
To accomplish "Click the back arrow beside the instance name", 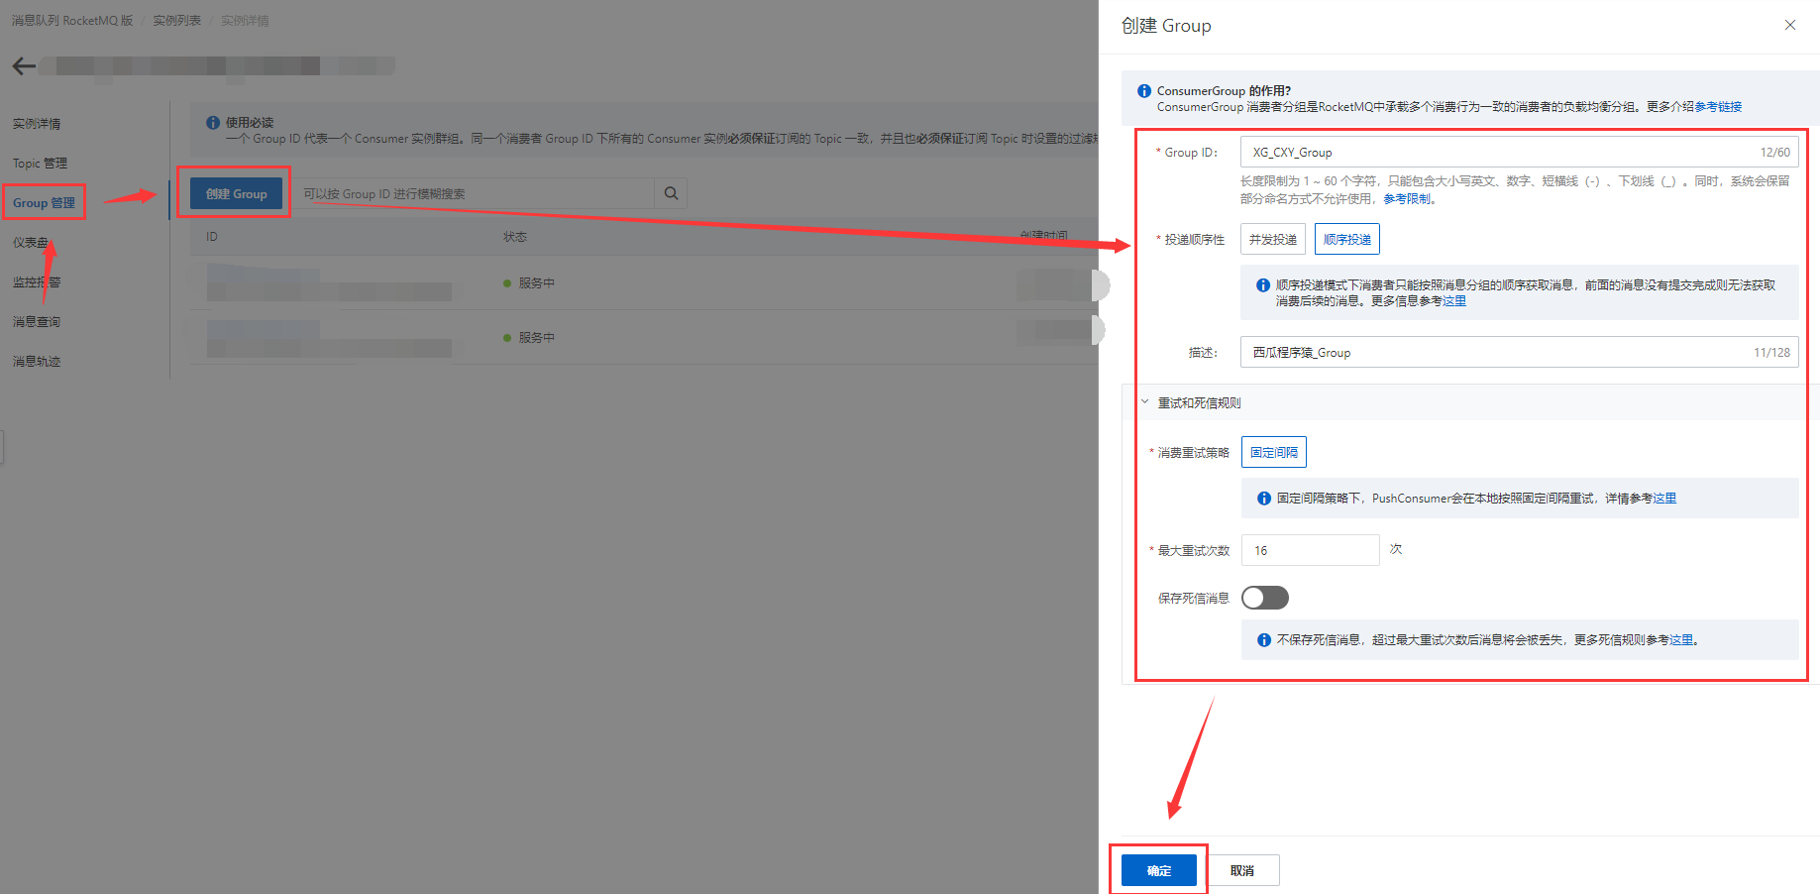I will [x=22, y=65].
